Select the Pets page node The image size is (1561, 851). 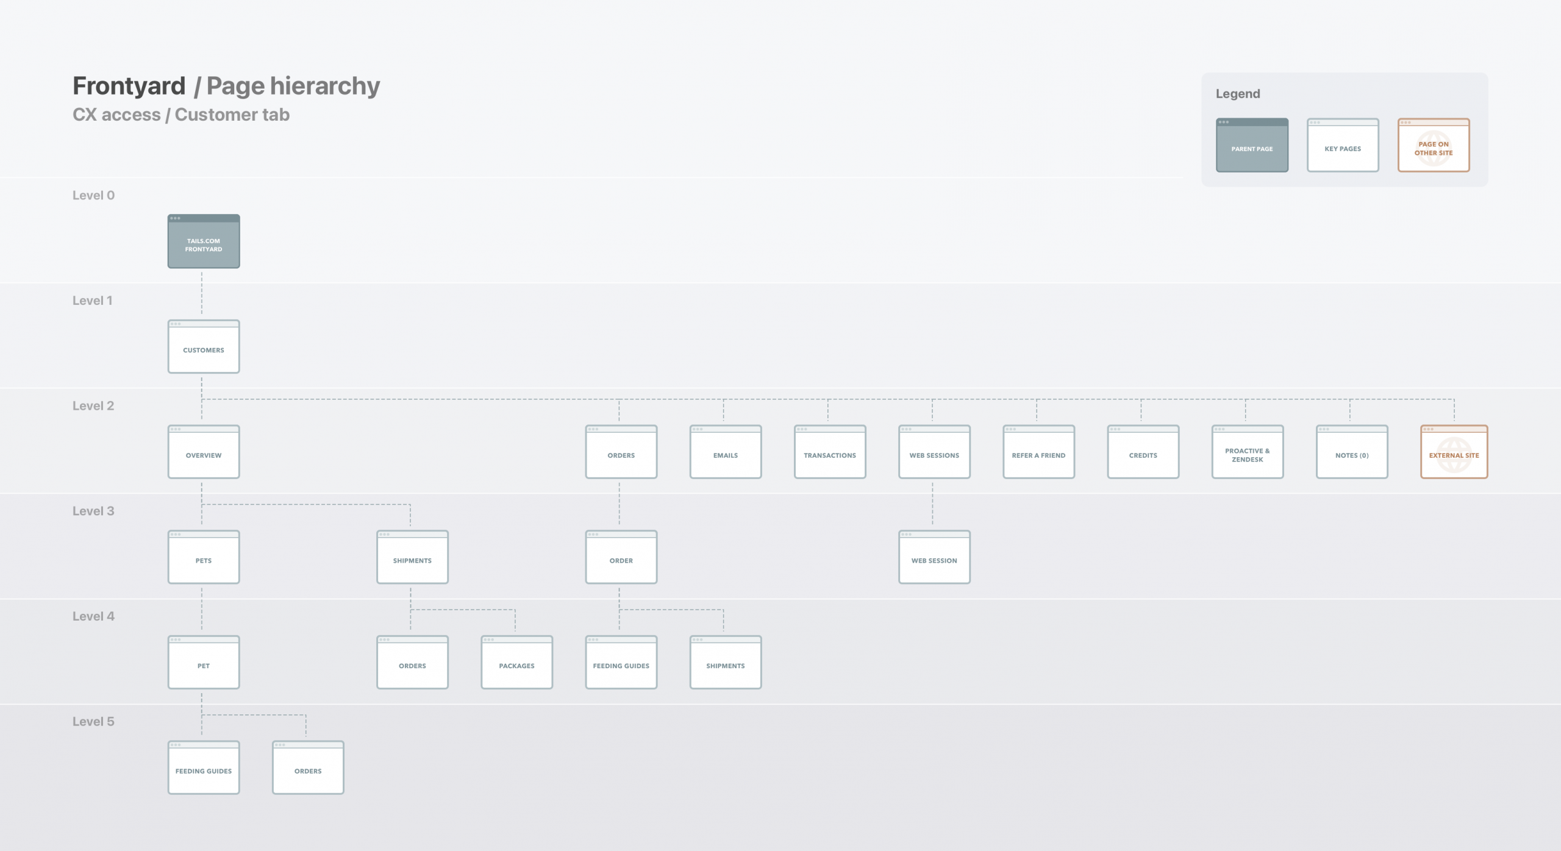(204, 558)
